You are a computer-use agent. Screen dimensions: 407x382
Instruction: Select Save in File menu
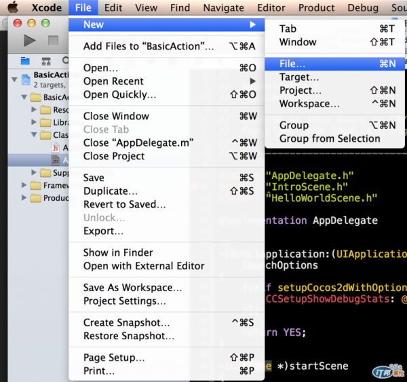point(167,178)
